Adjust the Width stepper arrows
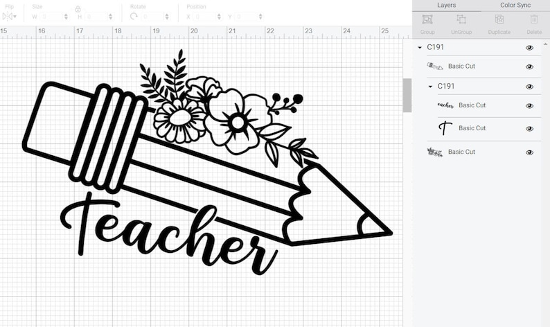This screenshot has height=327, width=550. coord(66,17)
